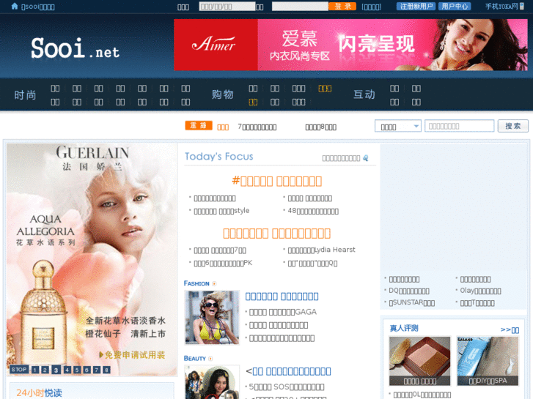Open the Beauty section arrow icon

[x=210, y=358]
